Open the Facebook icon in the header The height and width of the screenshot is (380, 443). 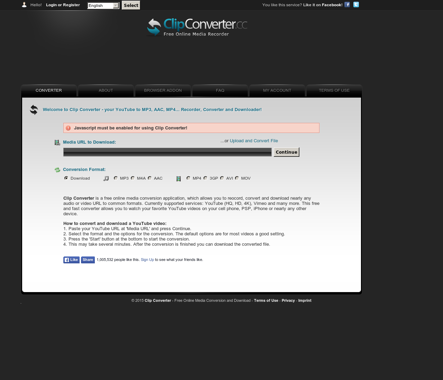[347, 4]
